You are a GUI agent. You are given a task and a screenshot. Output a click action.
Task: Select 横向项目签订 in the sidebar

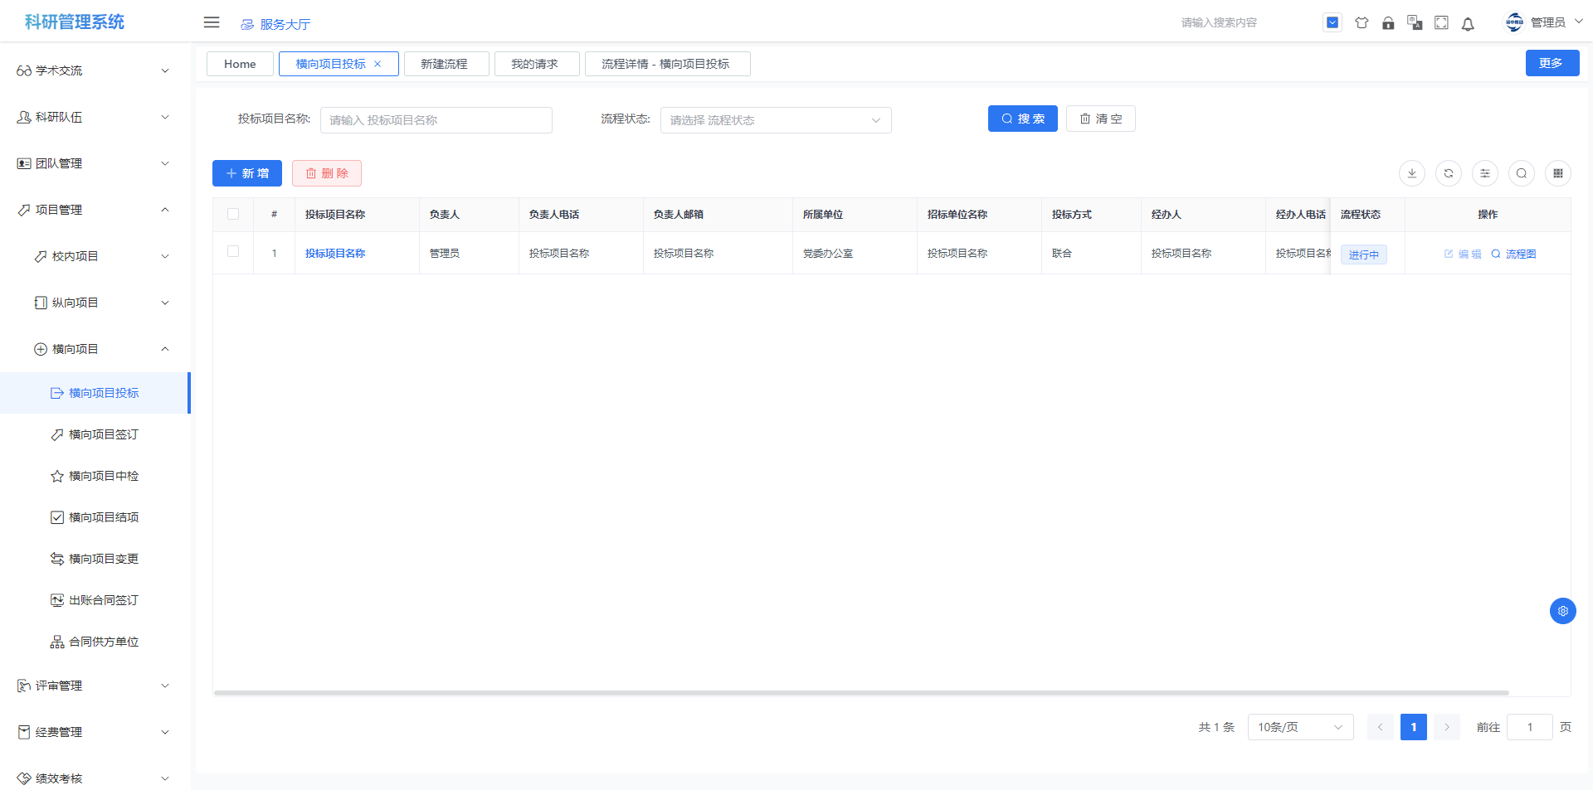(x=103, y=434)
